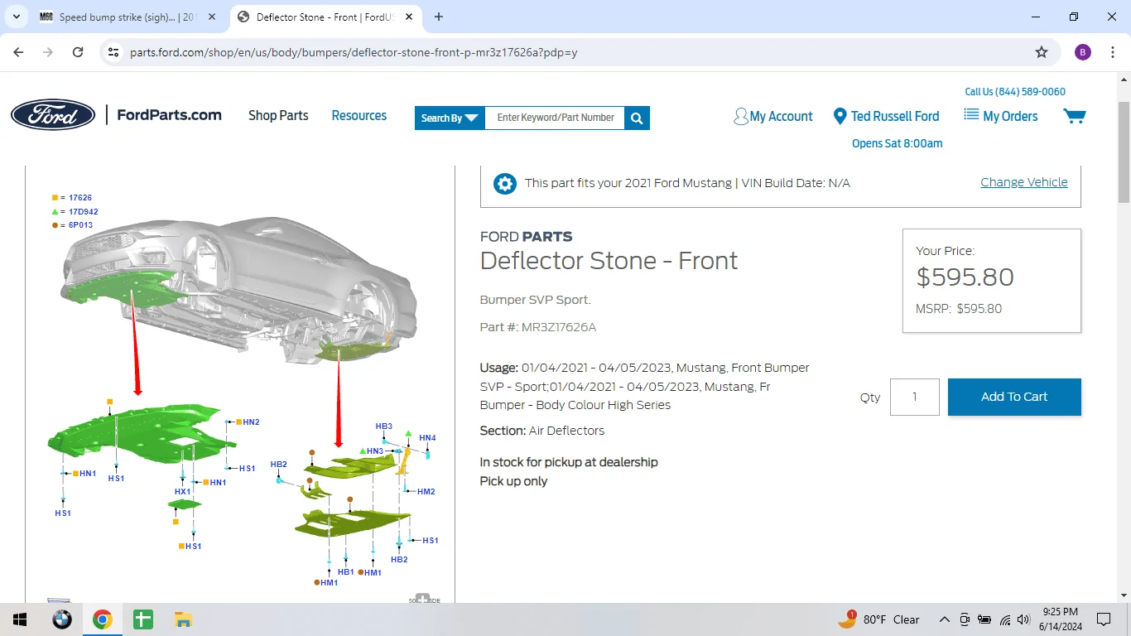The image size is (1131, 636).
Task: Click the browser address bar URL
Action: point(354,52)
